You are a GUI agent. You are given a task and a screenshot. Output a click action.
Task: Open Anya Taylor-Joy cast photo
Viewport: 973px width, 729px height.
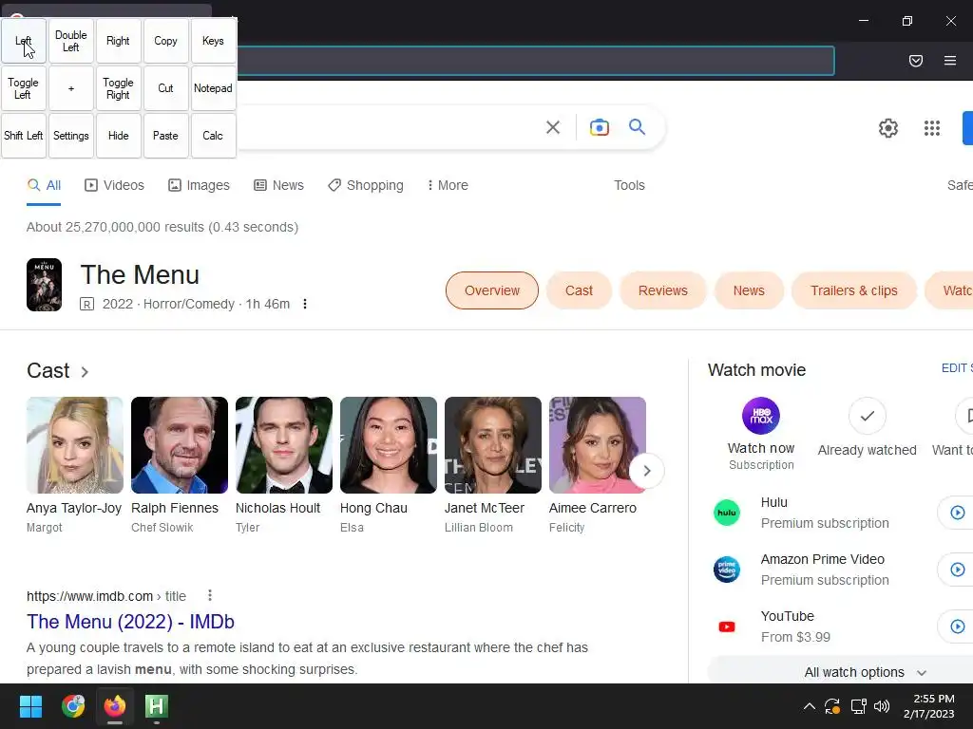tap(75, 445)
